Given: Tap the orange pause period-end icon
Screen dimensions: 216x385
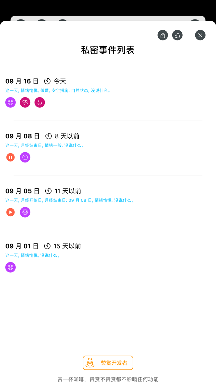Looking at the screenshot, I should pos(10,157).
